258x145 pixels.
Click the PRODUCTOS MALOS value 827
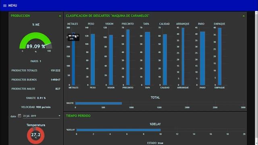pos(58,89)
